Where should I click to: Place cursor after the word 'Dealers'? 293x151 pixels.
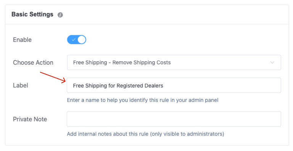click(x=164, y=86)
